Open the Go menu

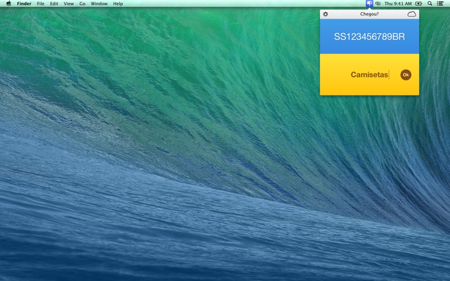pos(82,3)
